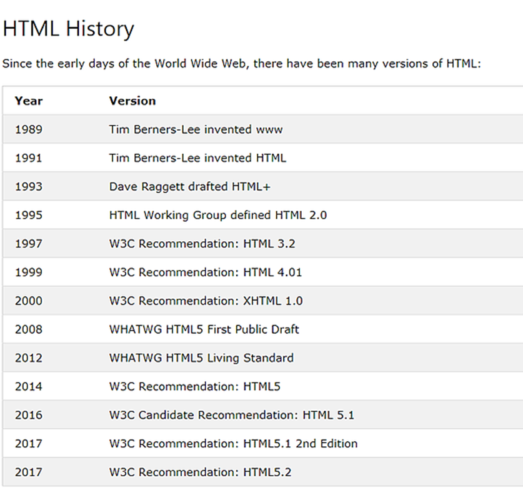Select the 1989 year cell
This screenshot has width=523, height=490.
[x=29, y=129]
